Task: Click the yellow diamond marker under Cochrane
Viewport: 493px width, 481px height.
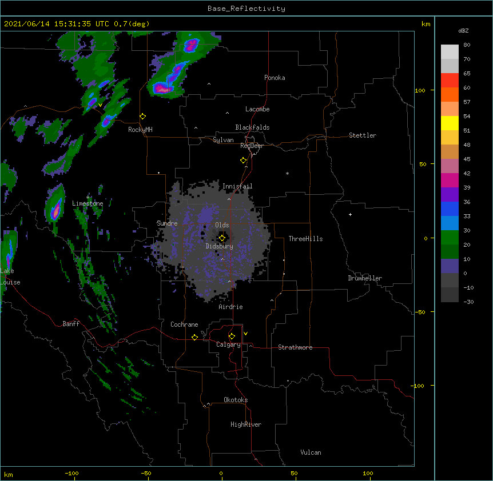Action: pyautogui.click(x=194, y=337)
